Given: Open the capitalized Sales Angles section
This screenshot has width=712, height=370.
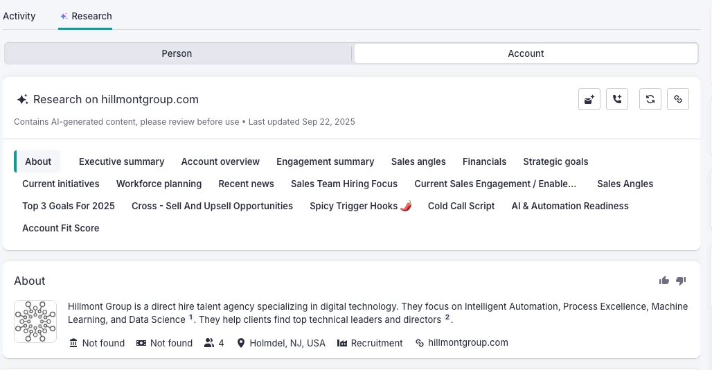Looking at the screenshot, I should (x=625, y=184).
